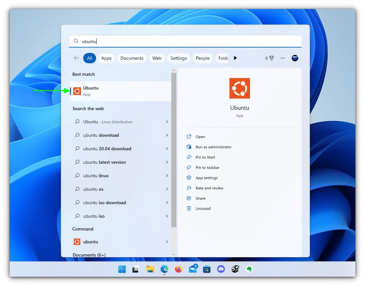Image resolution: width=365 pixels, height=287 pixels.
Task: Click the Pin to taskbar pin icon
Action: coord(189,167)
